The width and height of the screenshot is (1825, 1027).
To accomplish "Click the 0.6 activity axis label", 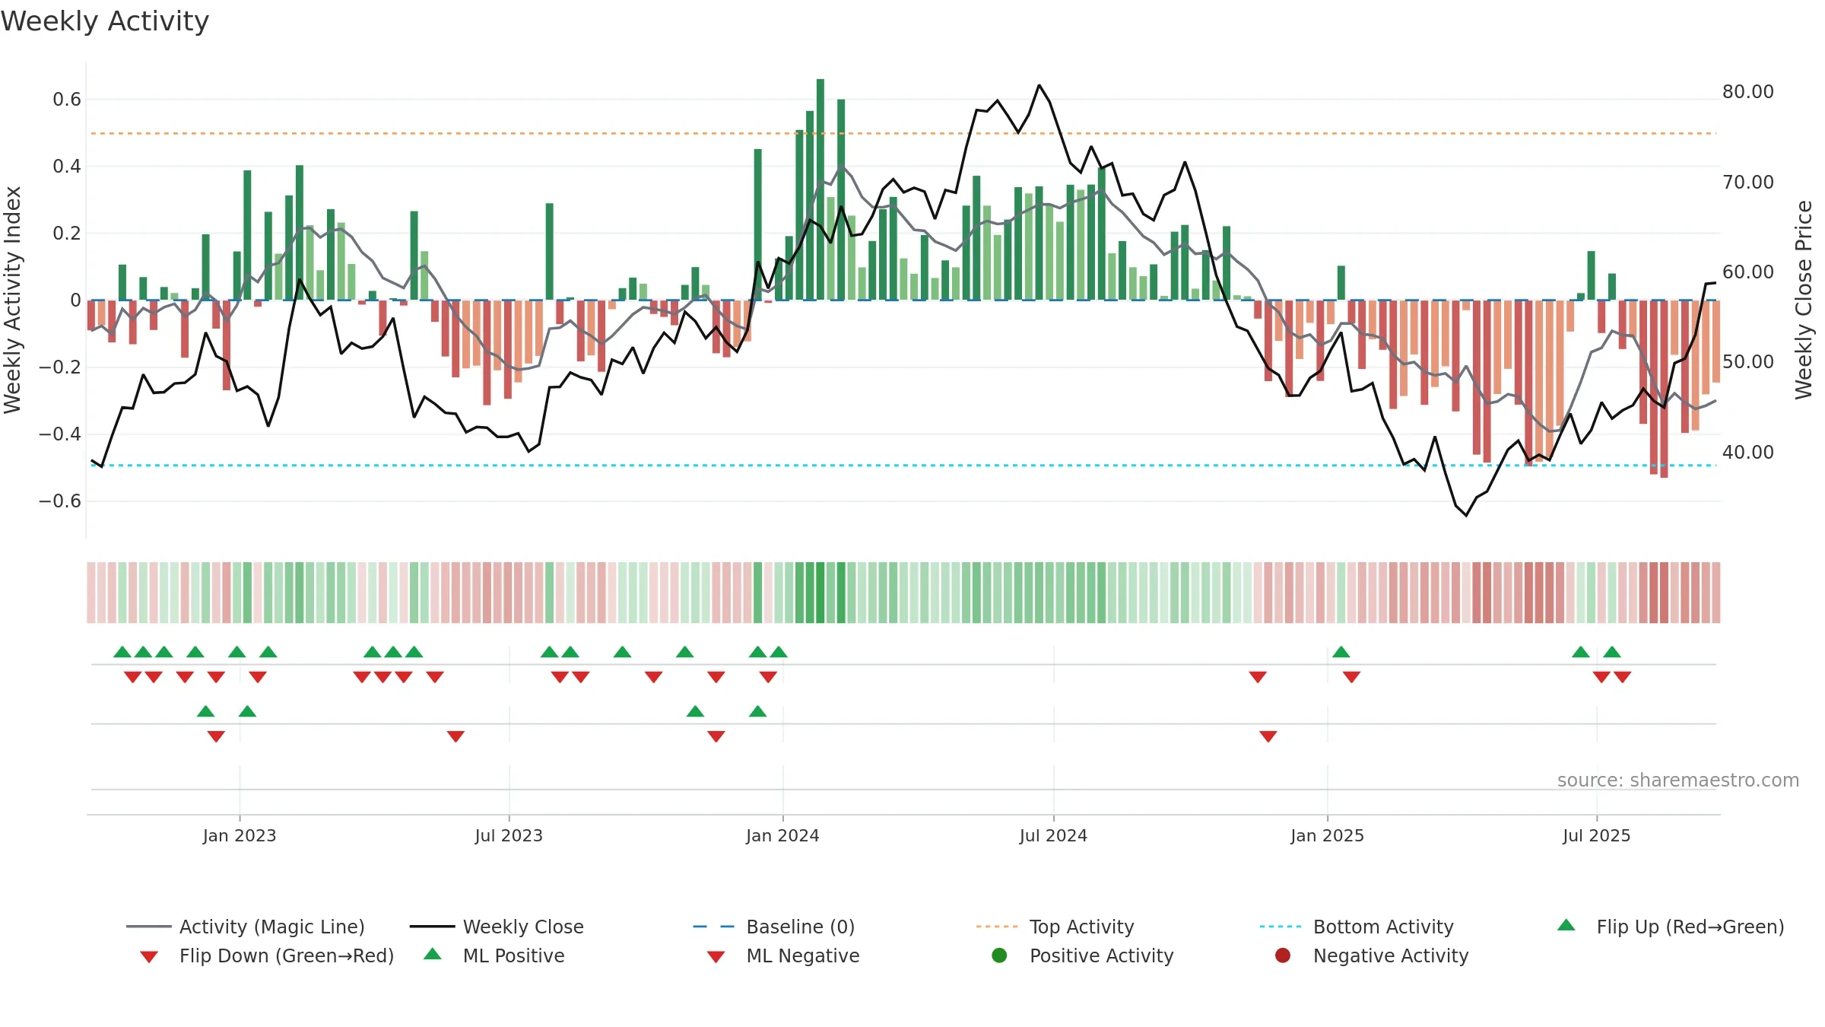I will click(x=67, y=100).
